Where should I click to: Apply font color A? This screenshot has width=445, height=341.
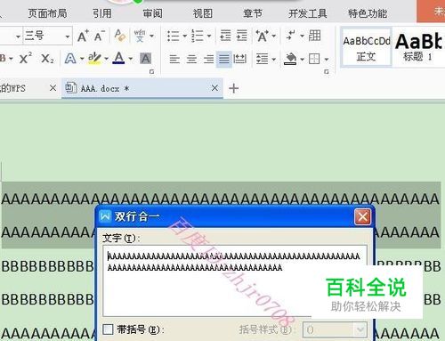tap(119, 58)
